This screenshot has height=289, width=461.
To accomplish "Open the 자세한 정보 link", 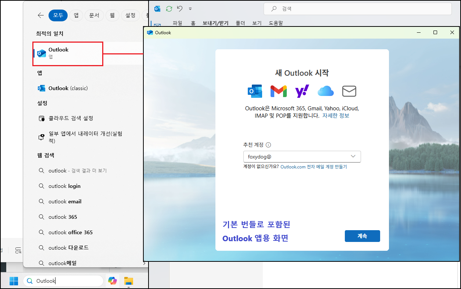I will pos(336,115).
